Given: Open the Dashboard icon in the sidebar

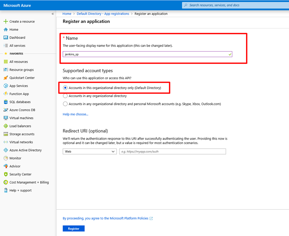Looking at the screenshot, I should click(6, 37).
